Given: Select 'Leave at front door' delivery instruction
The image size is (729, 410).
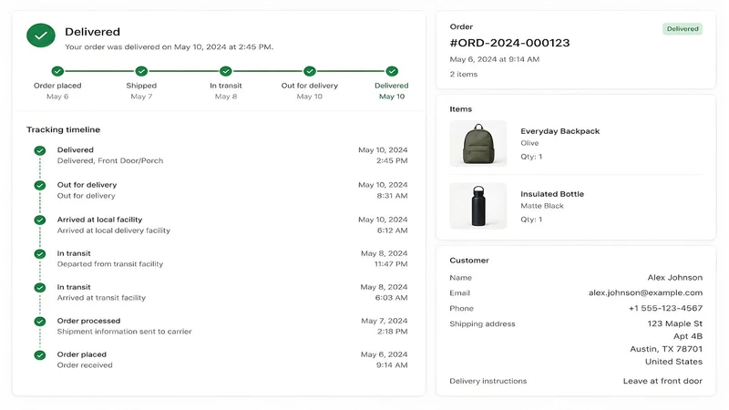Looking at the screenshot, I should coord(662,381).
